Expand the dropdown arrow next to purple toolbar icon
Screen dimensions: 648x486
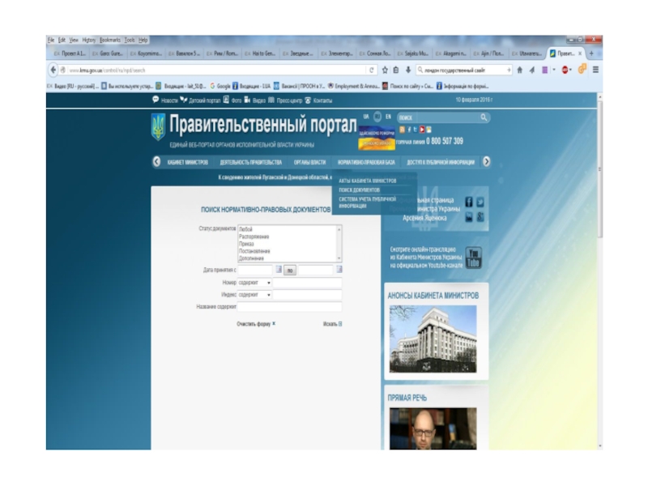coord(554,70)
